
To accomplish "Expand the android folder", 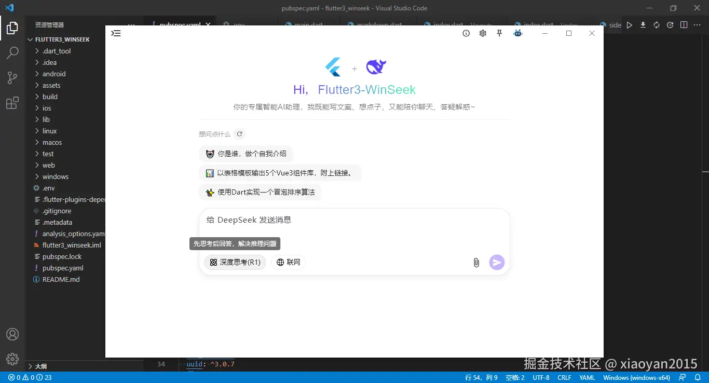I will point(54,74).
